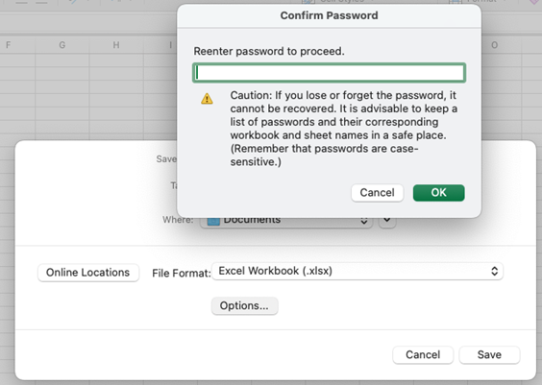
Task: Select column O header
Action: (495, 45)
